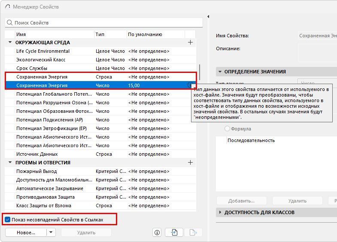Image resolution: width=337 pixels, height=242 pixels.
Task: Select the Срок Службы property
Action: pyautogui.click(x=100, y=68)
